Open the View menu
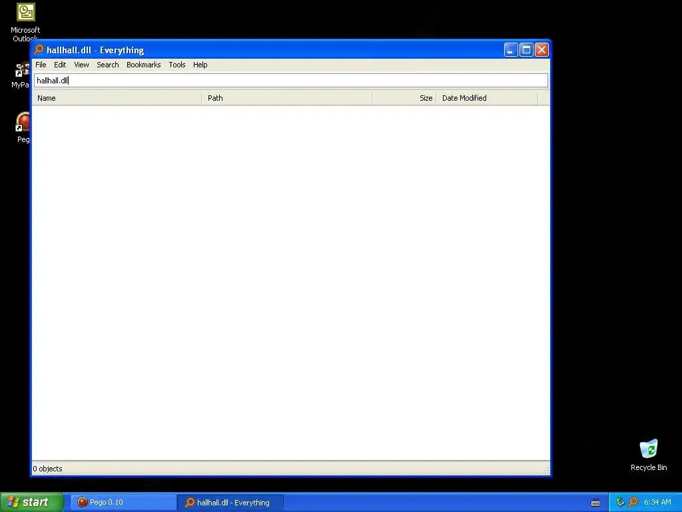682x512 pixels. tap(81, 65)
